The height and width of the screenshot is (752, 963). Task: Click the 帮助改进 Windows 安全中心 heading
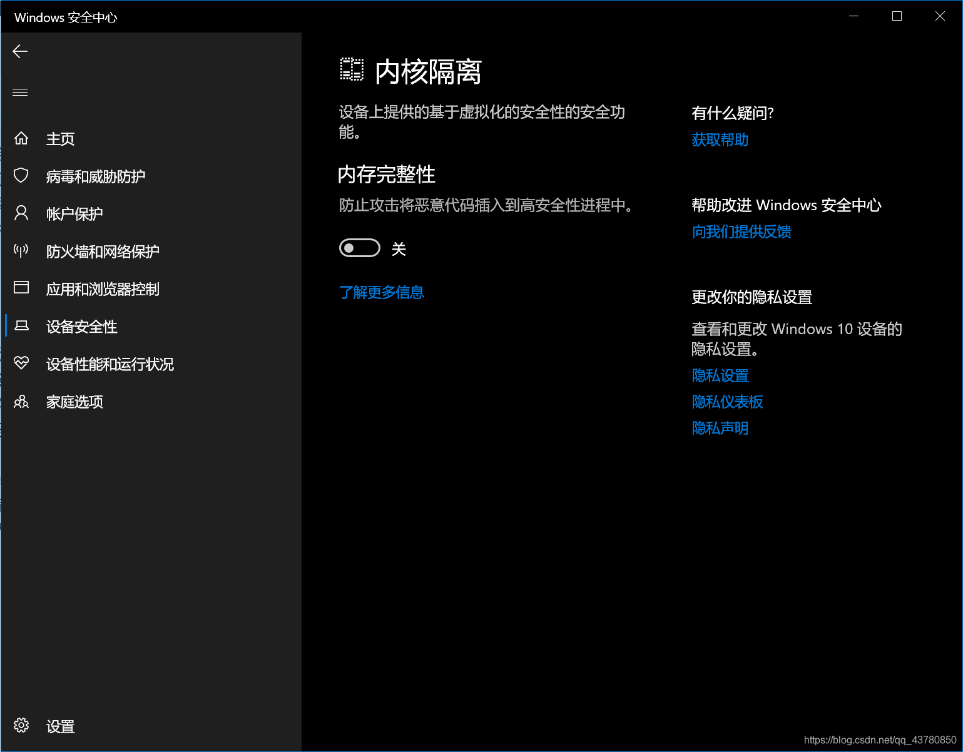pyautogui.click(x=787, y=205)
